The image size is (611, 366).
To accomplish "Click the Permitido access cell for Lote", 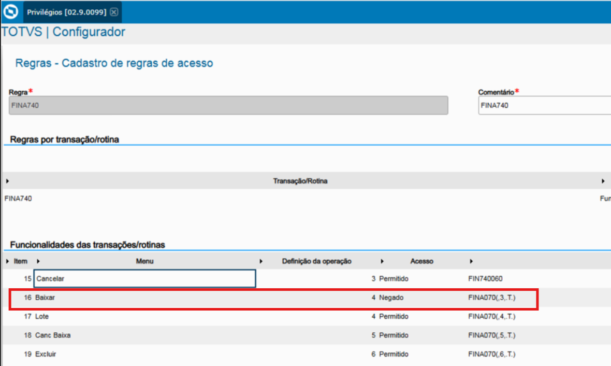I will tap(394, 316).
